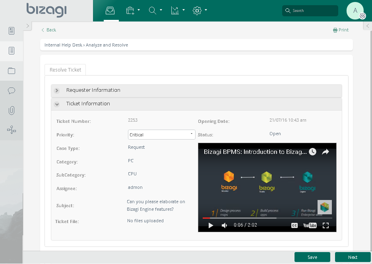The image size is (372, 264).
Task: Open the Admin gear menu
Action: coord(197,10)
